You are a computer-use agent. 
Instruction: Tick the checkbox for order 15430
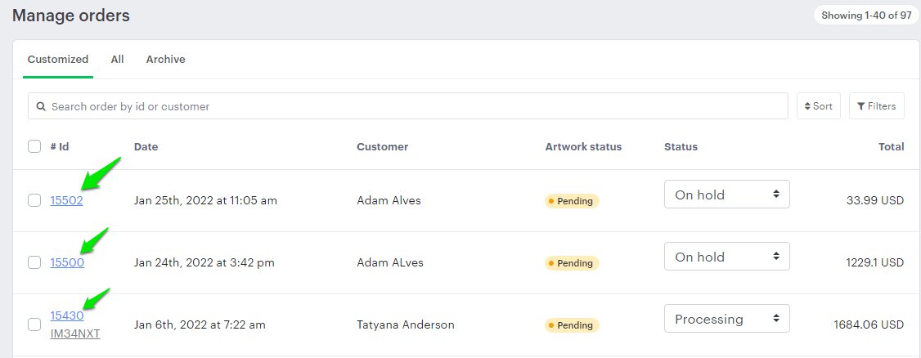[34, 324]
